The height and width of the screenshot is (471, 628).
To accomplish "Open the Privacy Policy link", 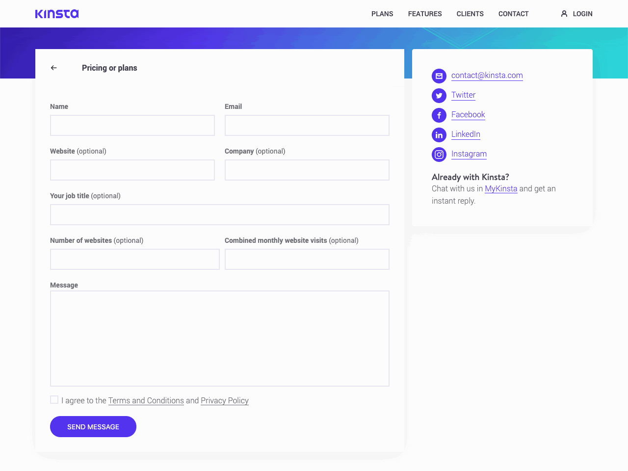I will pyautogui.click(x=224, y=400).
